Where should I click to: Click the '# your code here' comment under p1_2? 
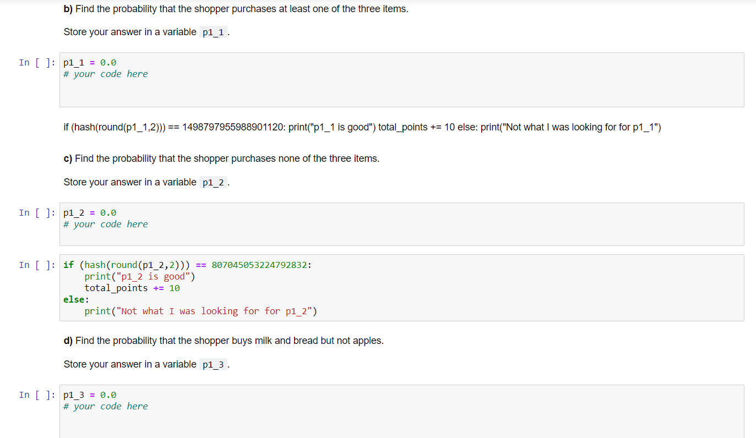106,224
